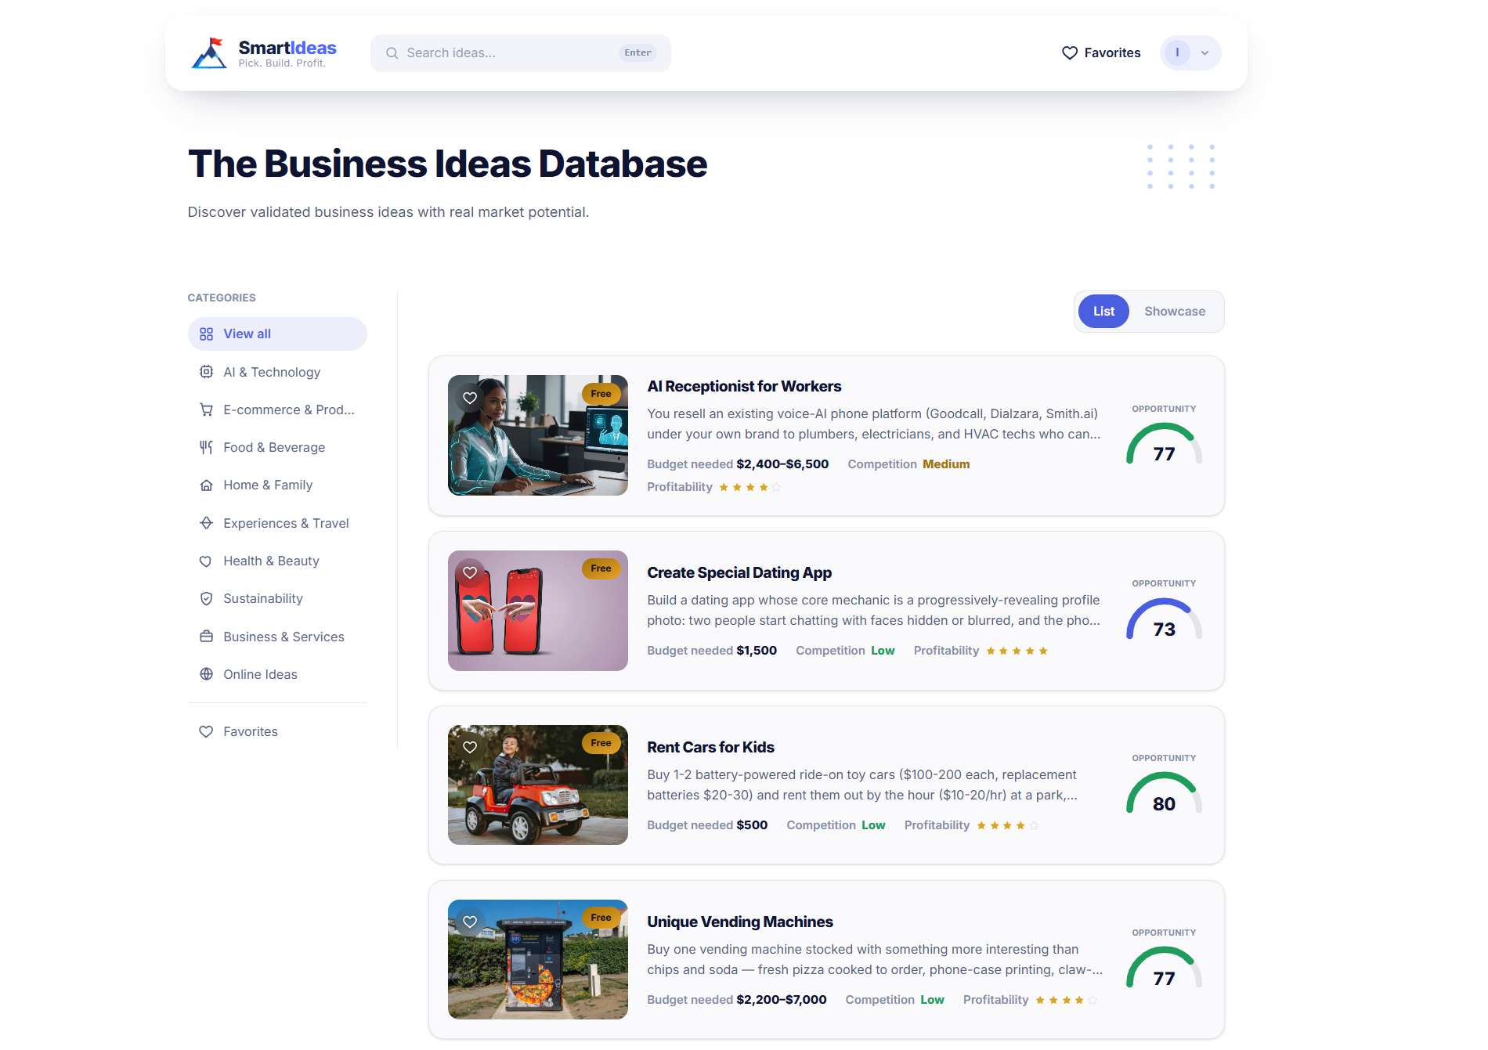Viewport: 1488px width, 1050px height.
Task: Click the Health & Beauty heart icon
Action: 206,561
